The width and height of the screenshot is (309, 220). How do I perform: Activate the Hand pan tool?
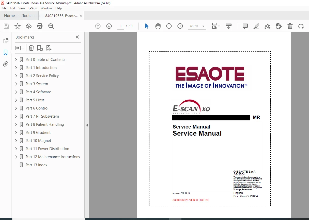click(x=158, y=26)
